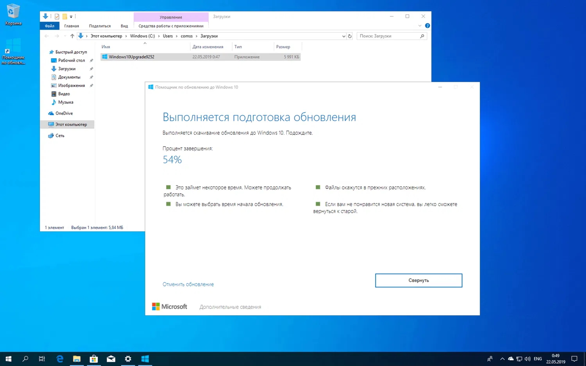Click Explorer Back navigation arrow

(x=46, y=36)
